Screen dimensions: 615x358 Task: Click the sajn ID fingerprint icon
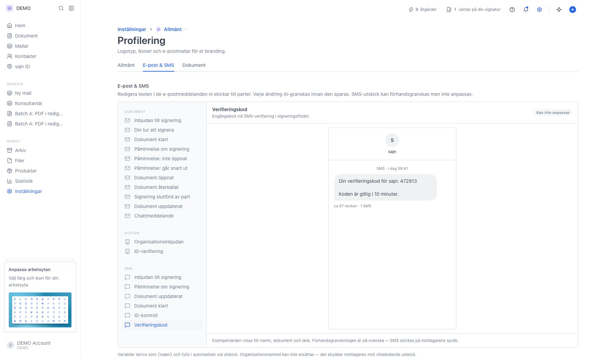[10, 66]
